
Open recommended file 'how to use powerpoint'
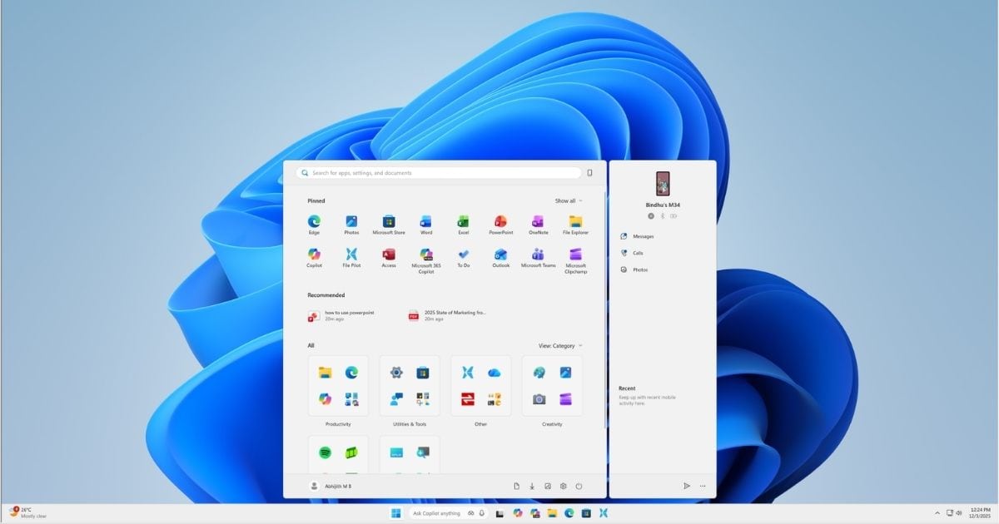click(341, 315)
